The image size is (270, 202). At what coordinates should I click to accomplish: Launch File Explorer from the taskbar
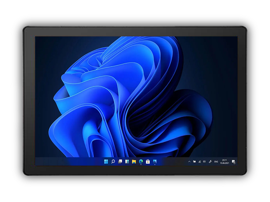click(134, 162)
